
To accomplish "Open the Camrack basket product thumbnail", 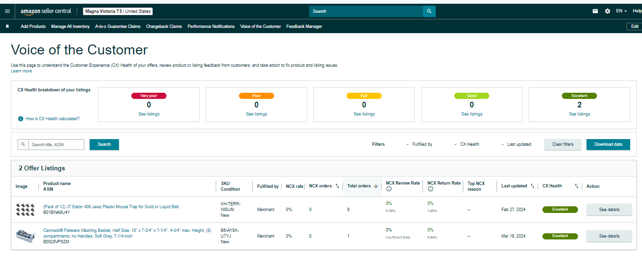I will coord(24,236).
